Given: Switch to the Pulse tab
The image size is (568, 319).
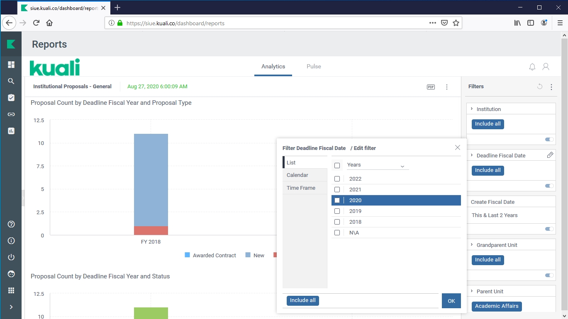Looking at the screenshot, I should pyautogui.click(x=314, y=67).
